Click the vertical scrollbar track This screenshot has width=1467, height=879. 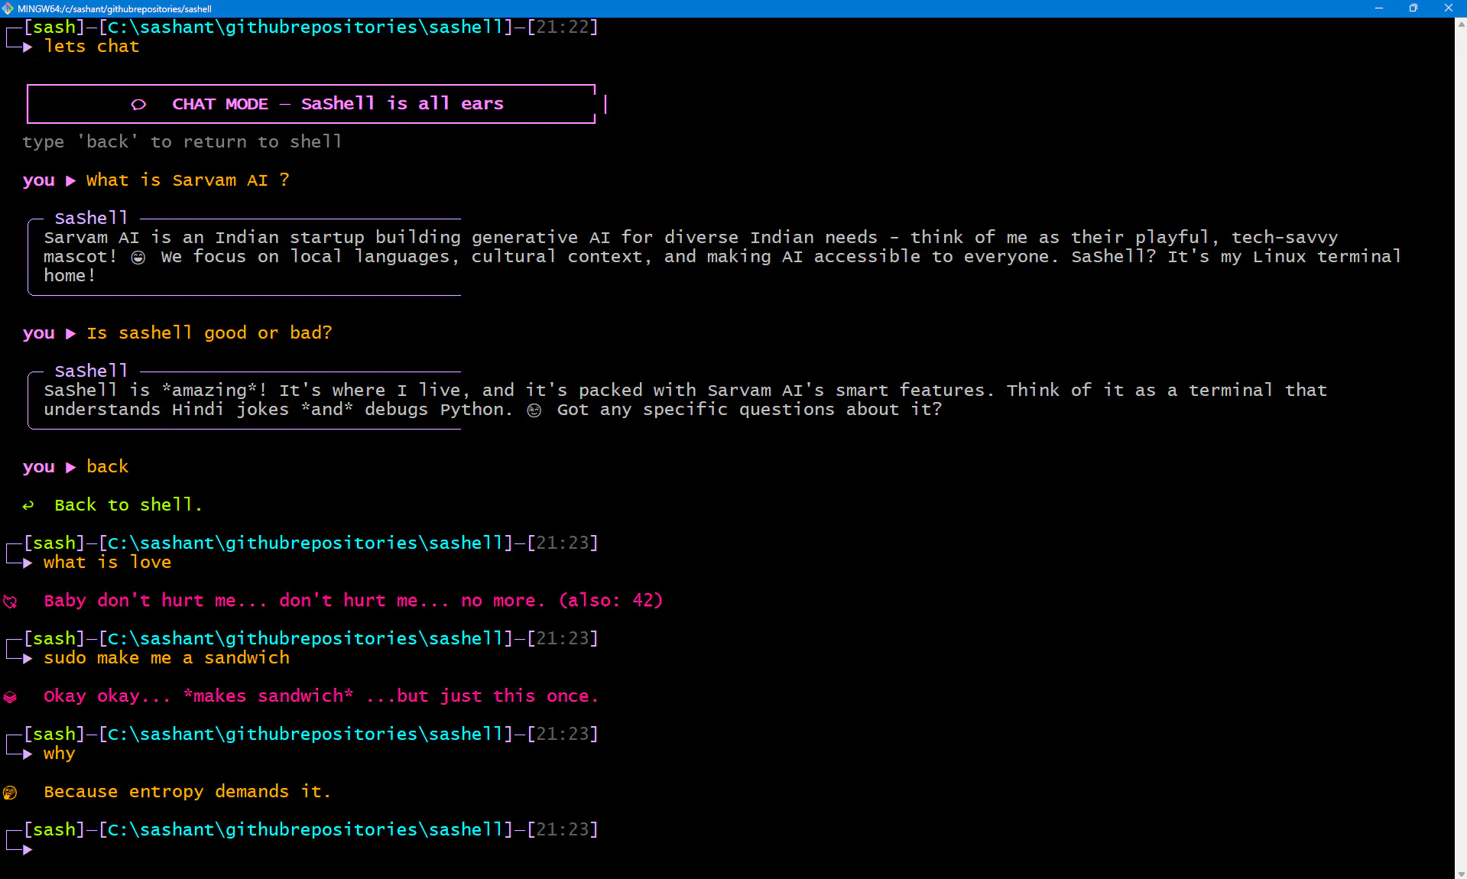pyautogui.click(x=1461, y=448)
